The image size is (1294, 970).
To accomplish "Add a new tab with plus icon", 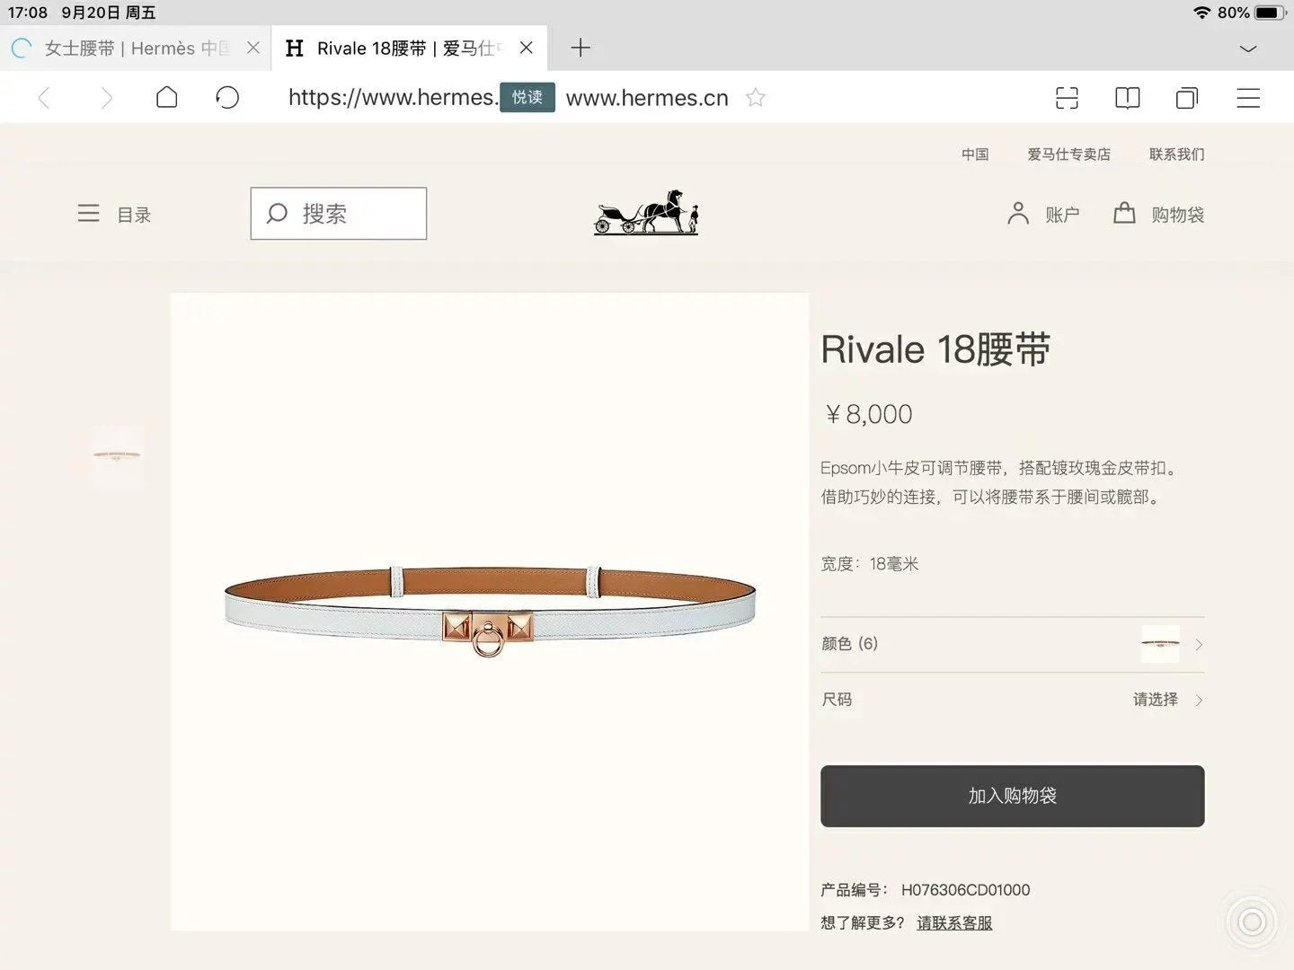I will pos(581,48).
